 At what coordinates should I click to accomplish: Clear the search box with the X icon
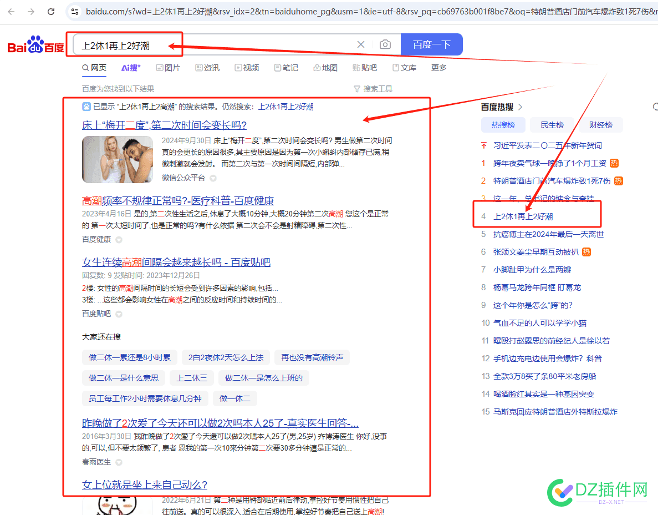point(360,44)
